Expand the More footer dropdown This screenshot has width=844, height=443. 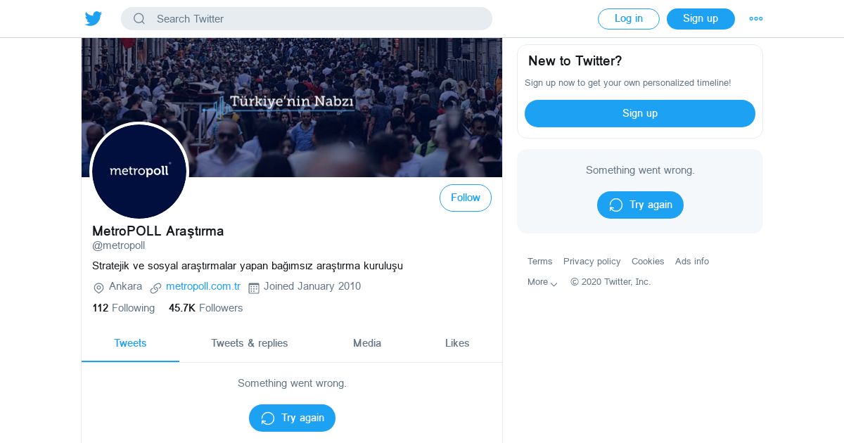[542, 282]
